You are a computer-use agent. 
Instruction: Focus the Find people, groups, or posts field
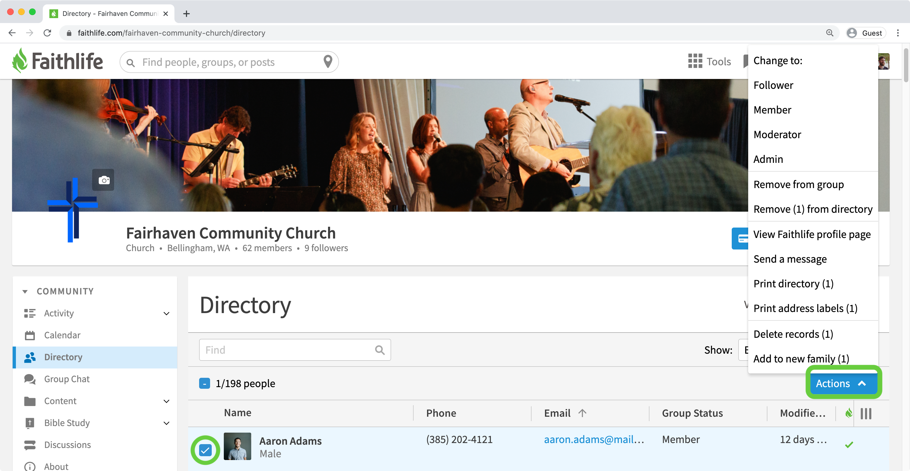pos(229,62)
